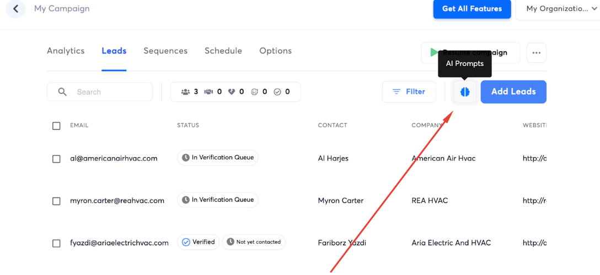The image size is (600, 275).
Task: Open lead fyazdi@ariaelectrichvac.com
Action: 119,243
